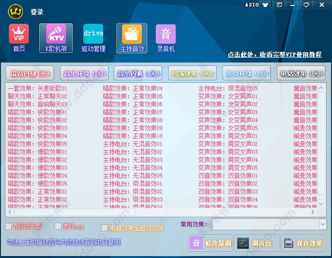Click the vertical scrollbar thumb
Image resolution: width=332 pixels, height=258 pixels.
(x=321, y=143)
